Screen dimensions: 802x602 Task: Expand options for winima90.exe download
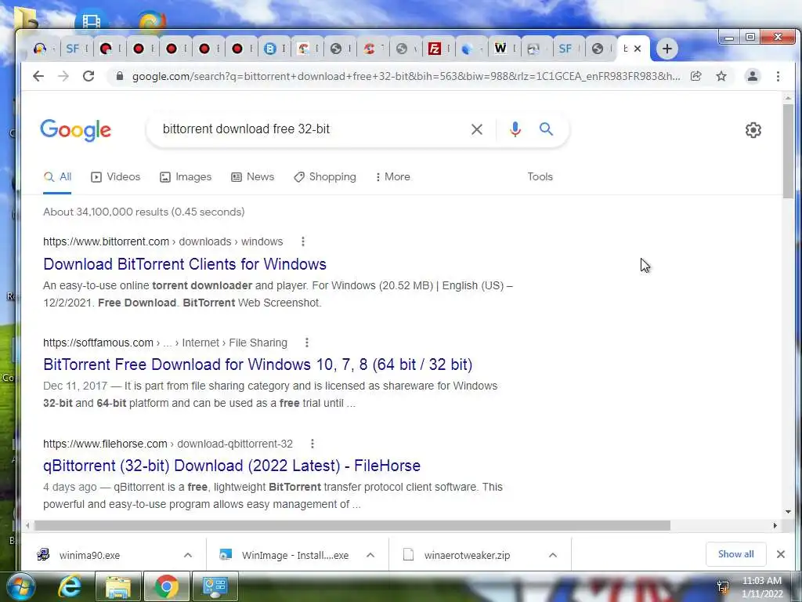[x=188, y=555]
